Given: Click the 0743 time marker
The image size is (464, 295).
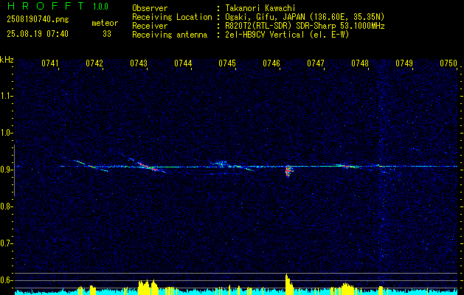Looking at the screenshot, I should tap(139, 63).
